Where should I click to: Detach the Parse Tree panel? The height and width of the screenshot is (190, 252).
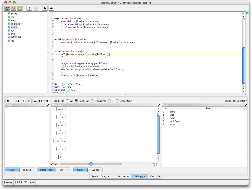[x=159, y=105]
